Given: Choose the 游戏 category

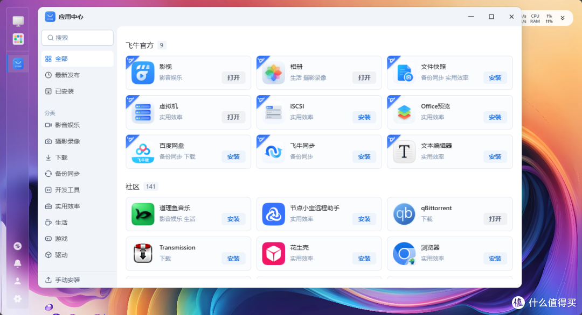Looking at the screenshot, I should pos(77,239).
